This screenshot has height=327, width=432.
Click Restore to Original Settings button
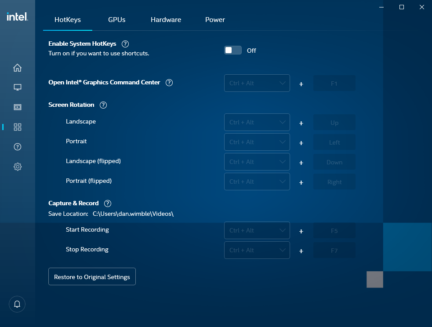[x=92, y=276]
